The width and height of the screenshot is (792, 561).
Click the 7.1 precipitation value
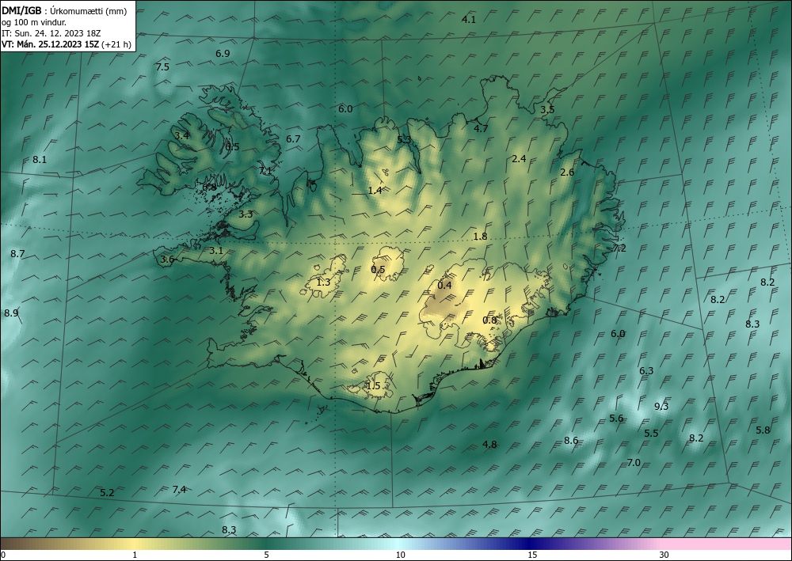coord(265,171)
